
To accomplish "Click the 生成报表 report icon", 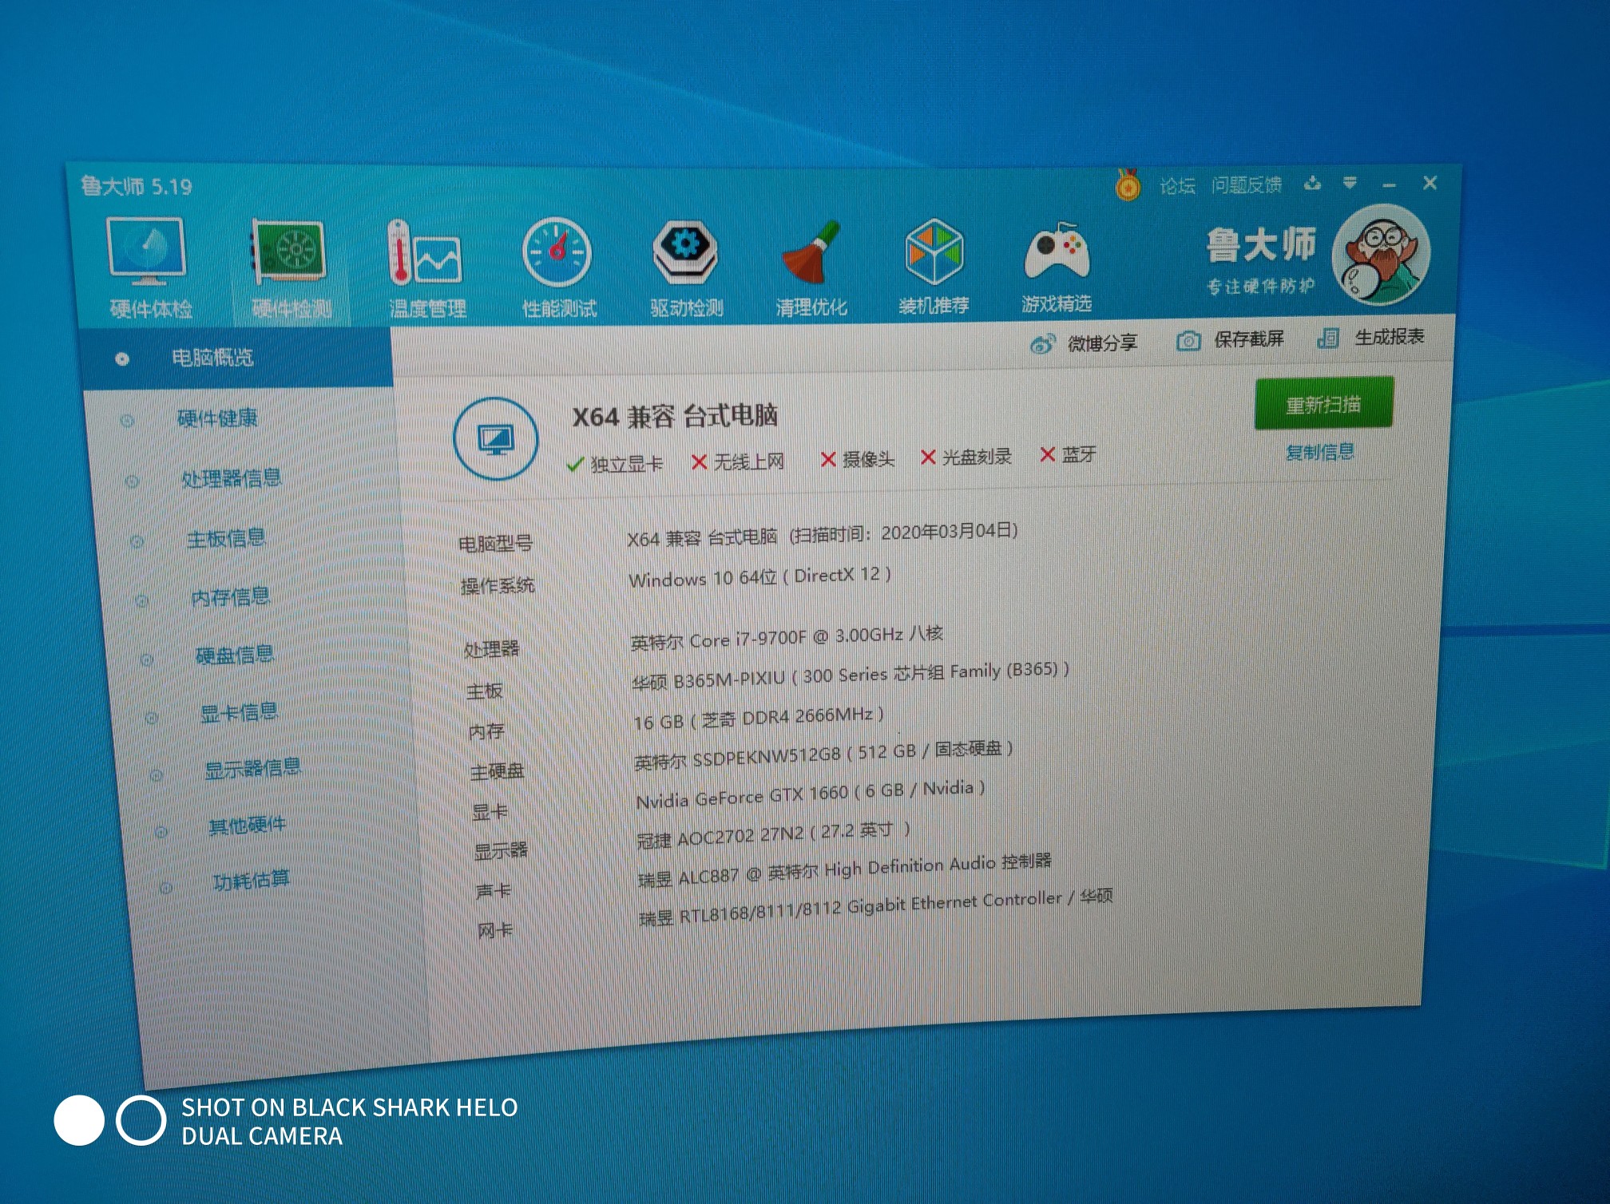I will click(x=1328, y=339).
